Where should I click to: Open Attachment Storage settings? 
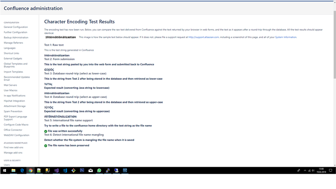coord(14,106)
